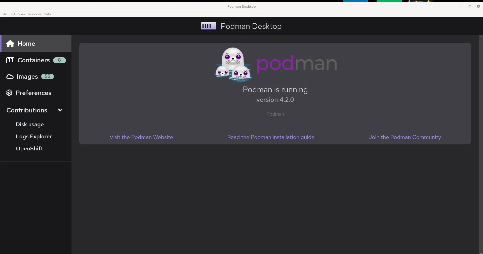Open the View menu
This screenshot has height=254, width=483.
click(x=22, y=14)
